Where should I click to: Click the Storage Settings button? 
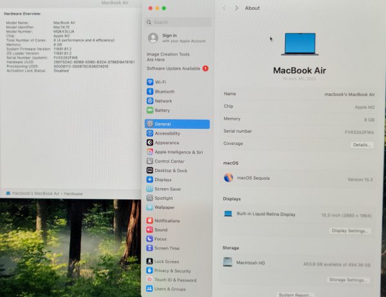pyautogui.click(x=349, y=280)
